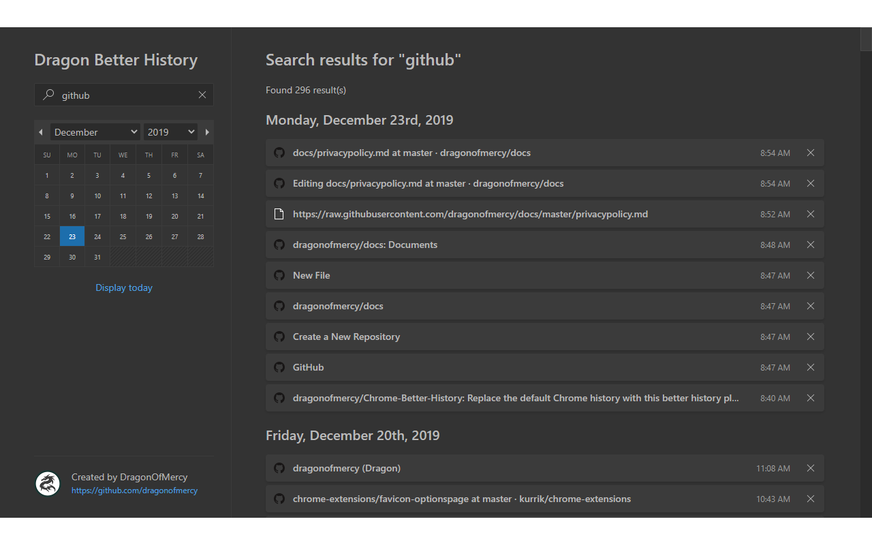Click GitHub favicon beside 'dragonofmercy/docs: Documents'
Screen dimensions: 872x545
point(279,245)
